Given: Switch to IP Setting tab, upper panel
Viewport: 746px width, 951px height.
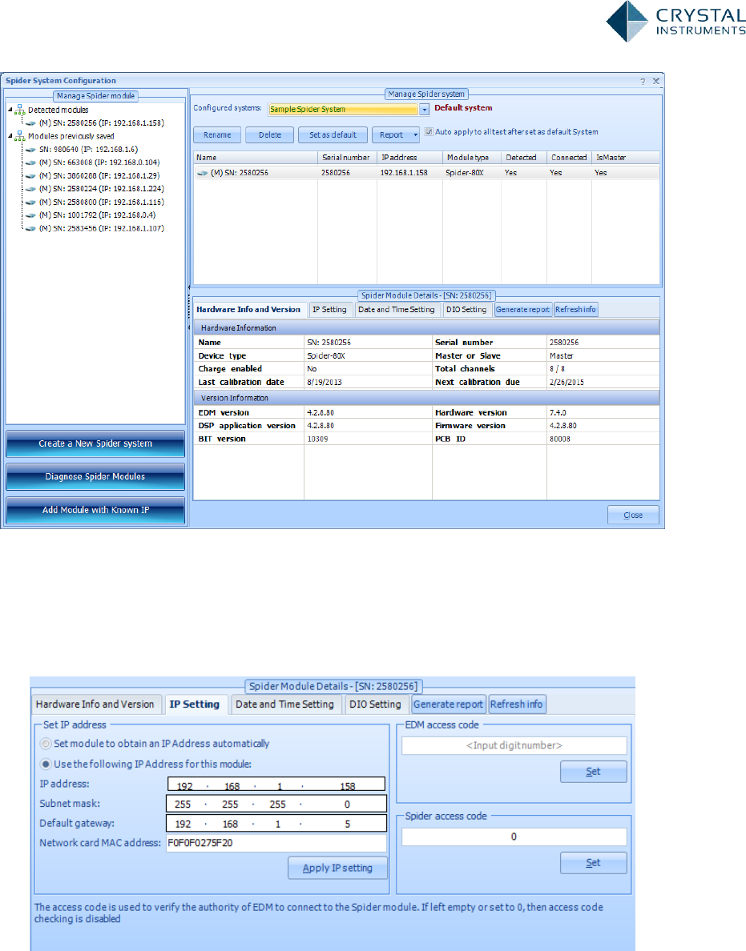Looking at the screenshot, I should click(329, 309).
